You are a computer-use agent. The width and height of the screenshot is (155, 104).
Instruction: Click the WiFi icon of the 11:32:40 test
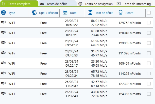[x=3, y=94]
